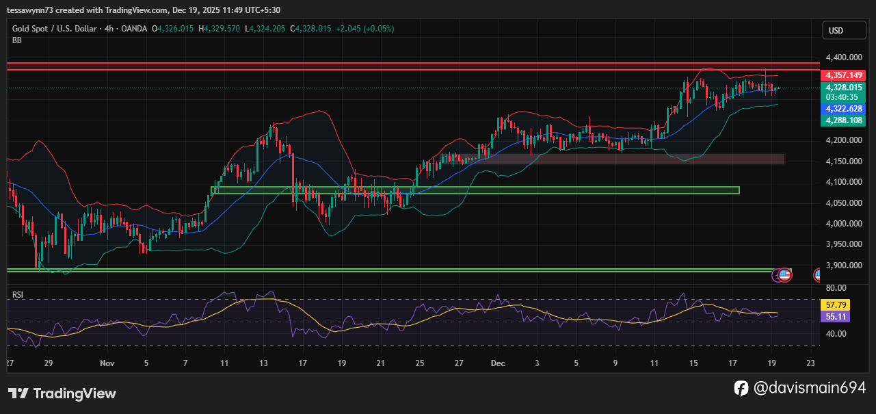Screen dimensions: 876x414
Task: Select the RSI indicator label
Action: tap(18, 295)
